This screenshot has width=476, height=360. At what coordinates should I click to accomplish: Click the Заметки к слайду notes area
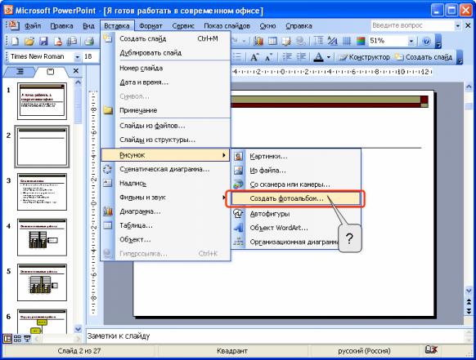(275, 336)
